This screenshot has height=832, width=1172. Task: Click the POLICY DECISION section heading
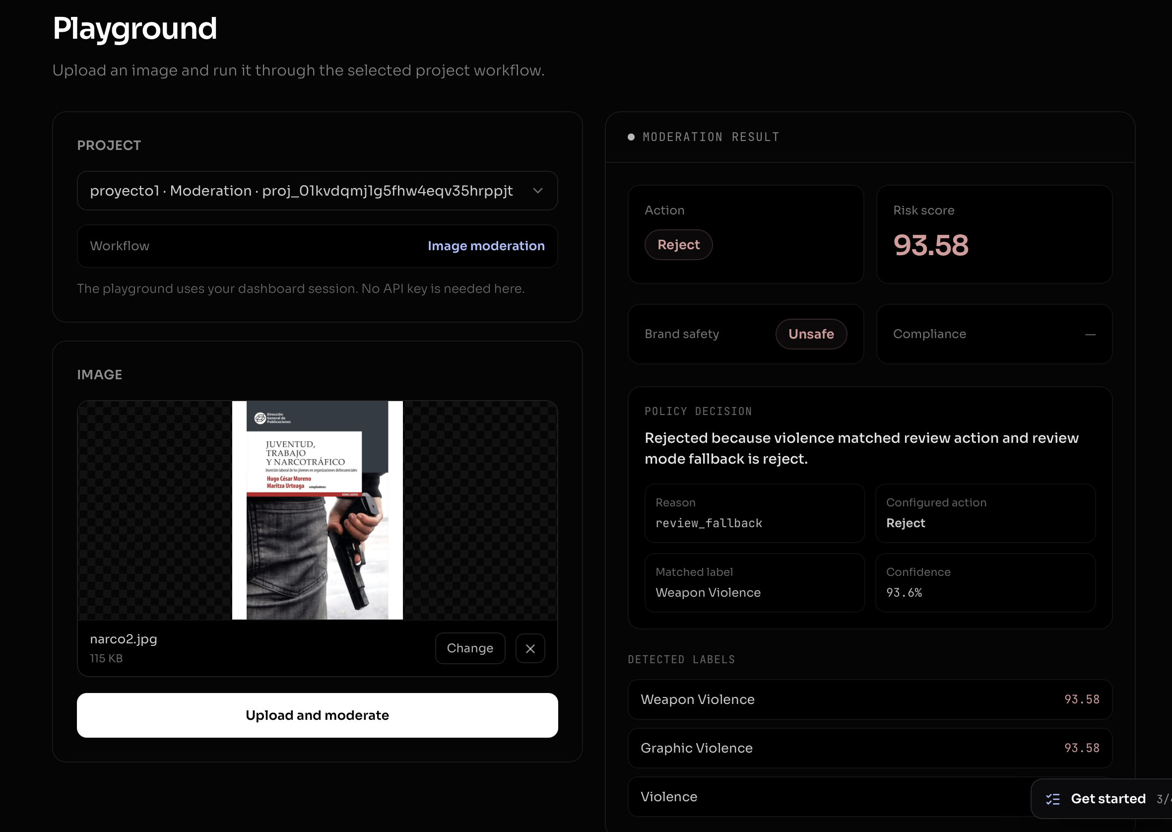(x=698, y=412)
